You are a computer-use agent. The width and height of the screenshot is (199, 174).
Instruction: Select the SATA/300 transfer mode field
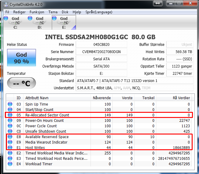coord(101,66)
